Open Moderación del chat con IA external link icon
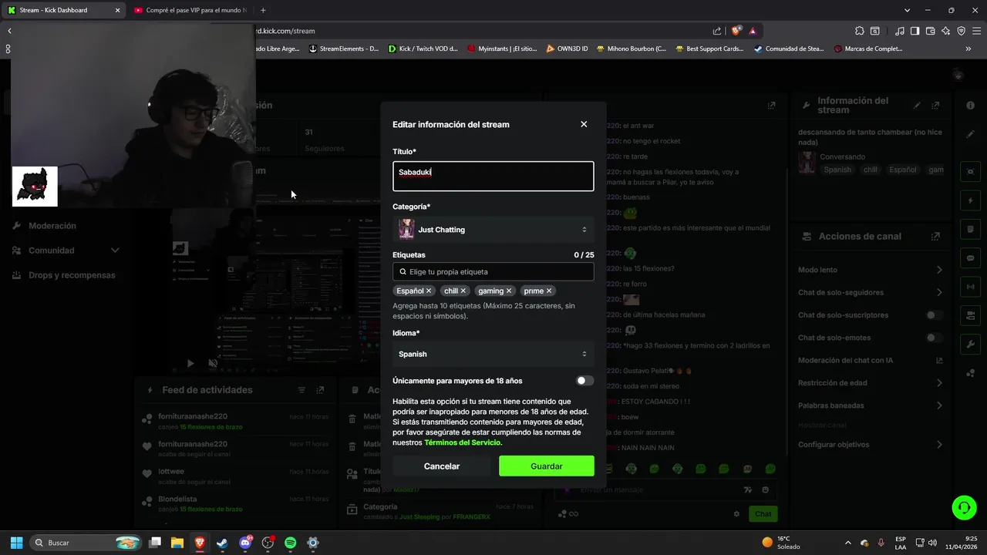This screenshot has height=555, width=987. (939, 360)
